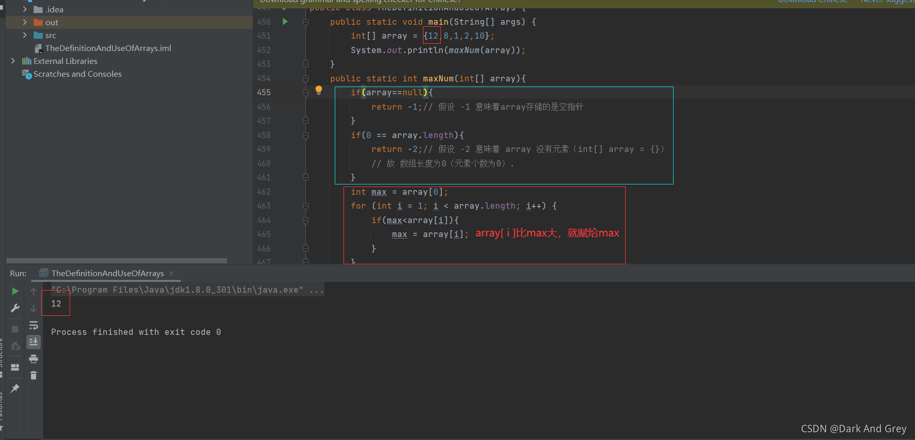Click the java.exe command line in console

click(x=187, y=290)
